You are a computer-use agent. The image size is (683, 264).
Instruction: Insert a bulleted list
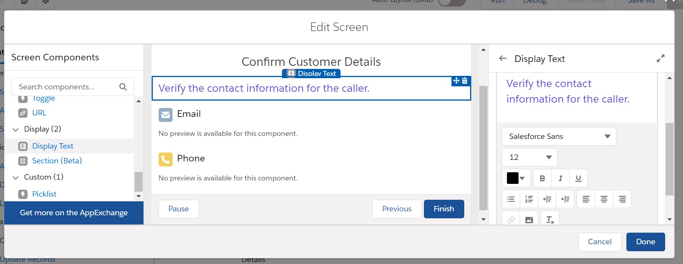[511, 199]
